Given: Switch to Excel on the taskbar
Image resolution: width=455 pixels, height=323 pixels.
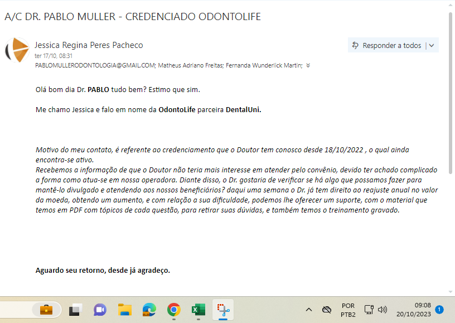Looking at the screenshot, I should point(199,310).
